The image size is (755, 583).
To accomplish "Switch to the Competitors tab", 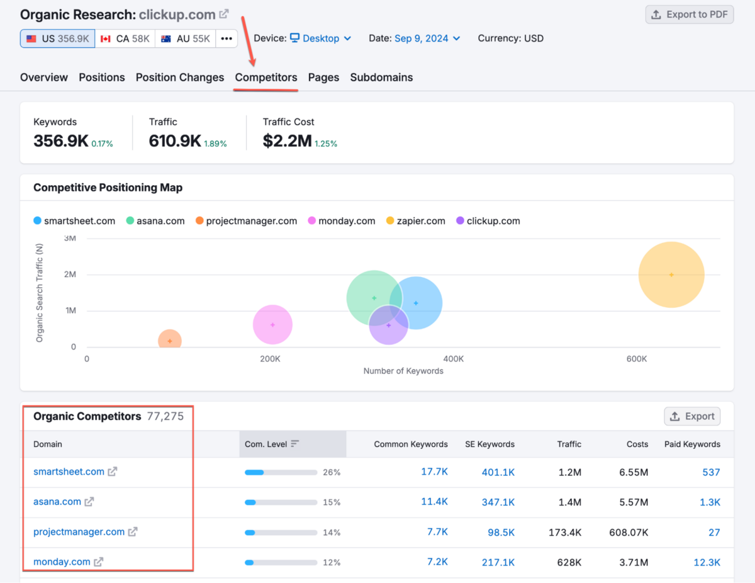I will point(266,77).
